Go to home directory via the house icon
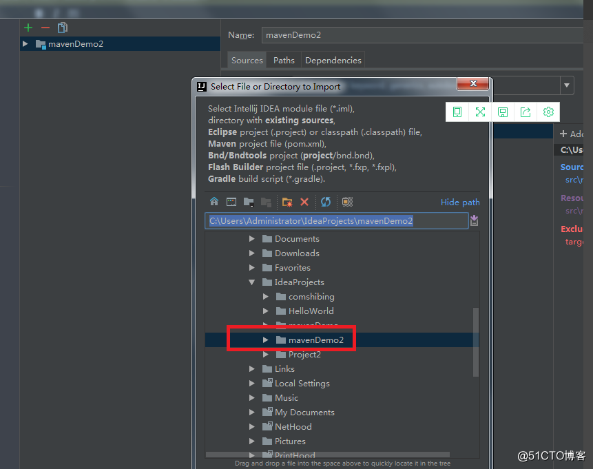 (214, 202)
